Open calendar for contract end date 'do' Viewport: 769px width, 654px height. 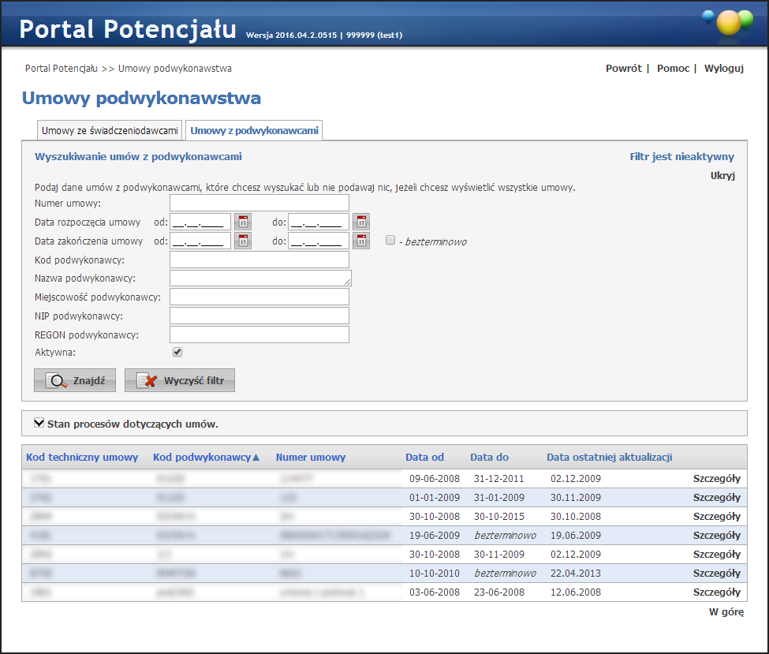coord(361,241)
